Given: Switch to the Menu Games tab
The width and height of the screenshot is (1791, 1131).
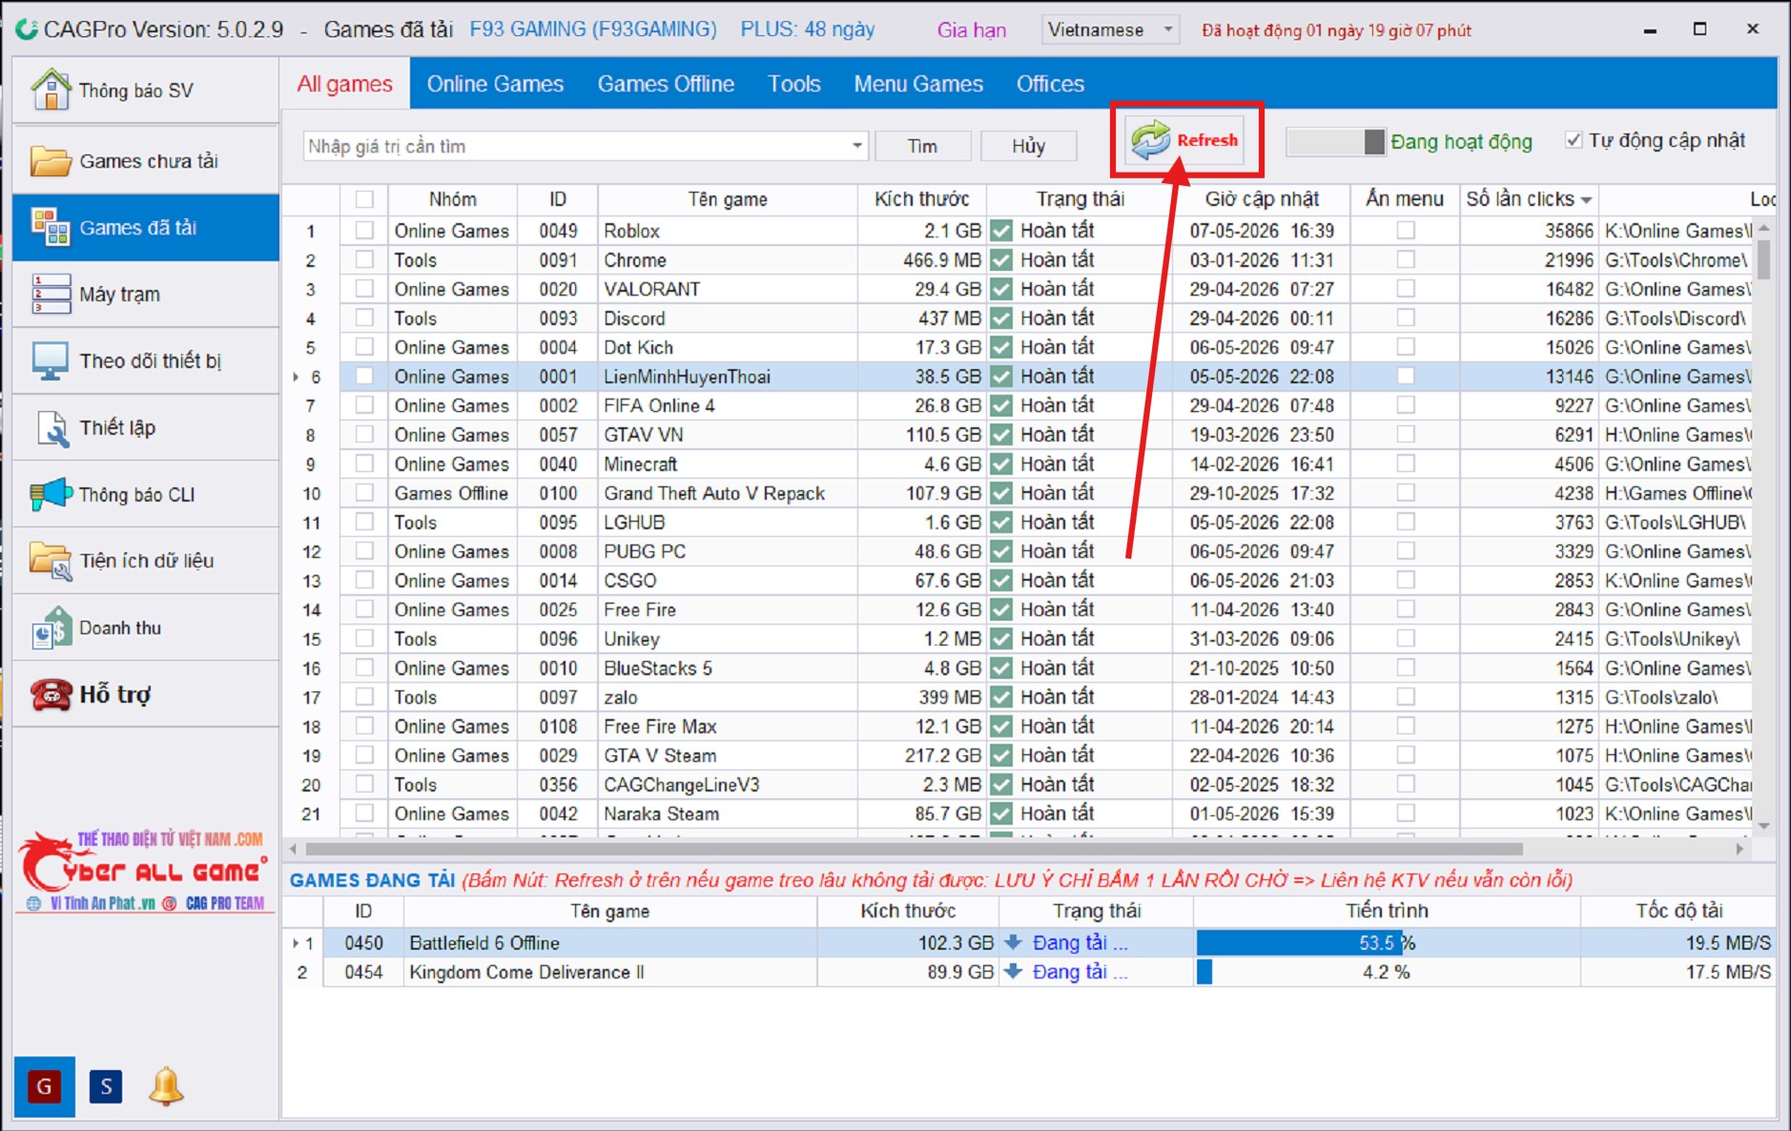Looking at the screenshot, I should [x=918, y=84].
